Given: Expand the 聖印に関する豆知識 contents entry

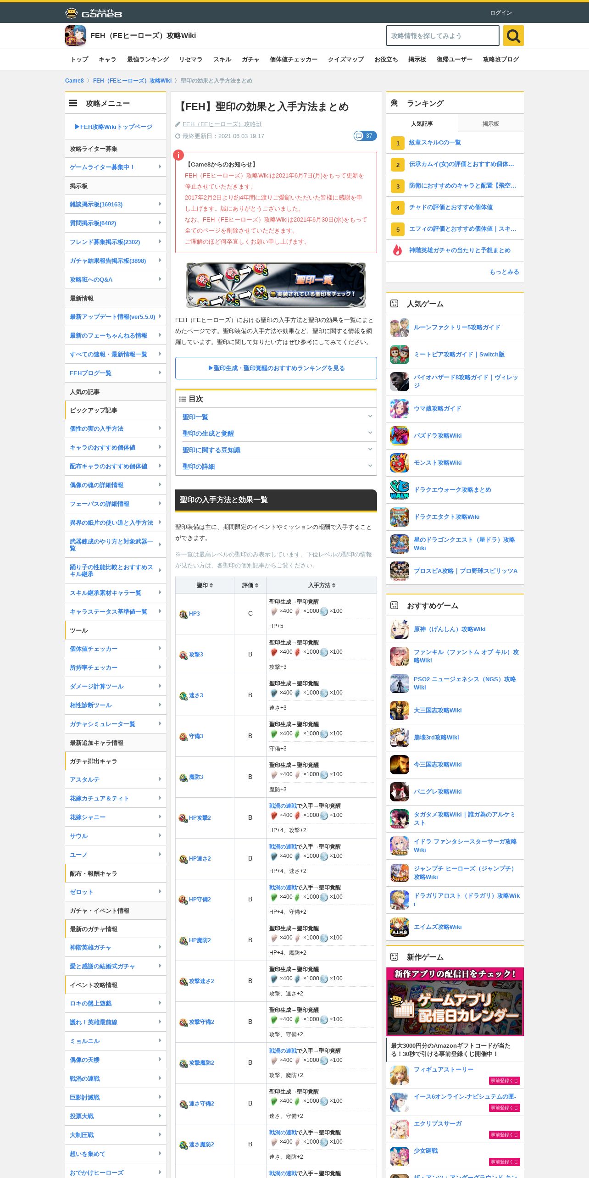Looking at the screenshot, I should [276, 450].
